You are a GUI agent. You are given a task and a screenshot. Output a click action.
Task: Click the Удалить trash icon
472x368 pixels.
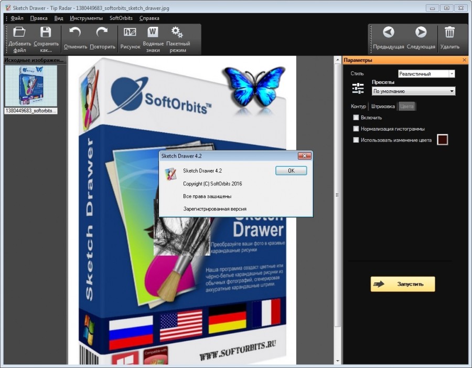click(450, 32)
